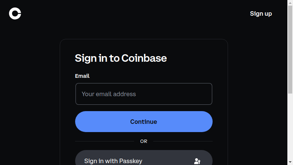This screenshot has width=293, height=165.
Task: Click the Coinbase logo icon
Action: [x=15, y=13]
